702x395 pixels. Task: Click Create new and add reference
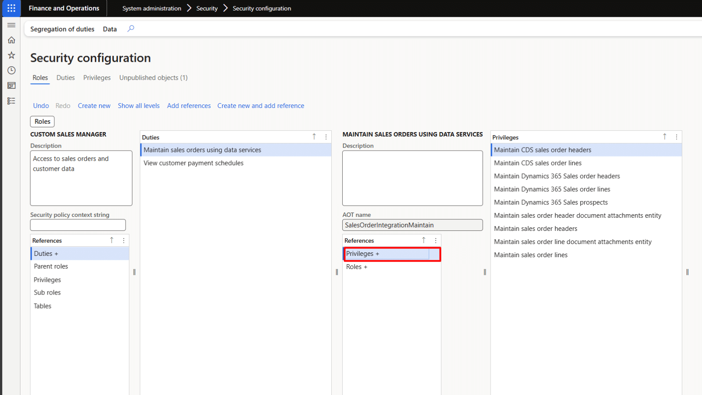[x=261, y=105]
